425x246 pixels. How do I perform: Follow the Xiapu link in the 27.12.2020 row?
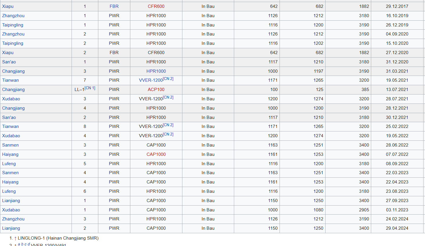pyautogui.click(x=8, y=53)
